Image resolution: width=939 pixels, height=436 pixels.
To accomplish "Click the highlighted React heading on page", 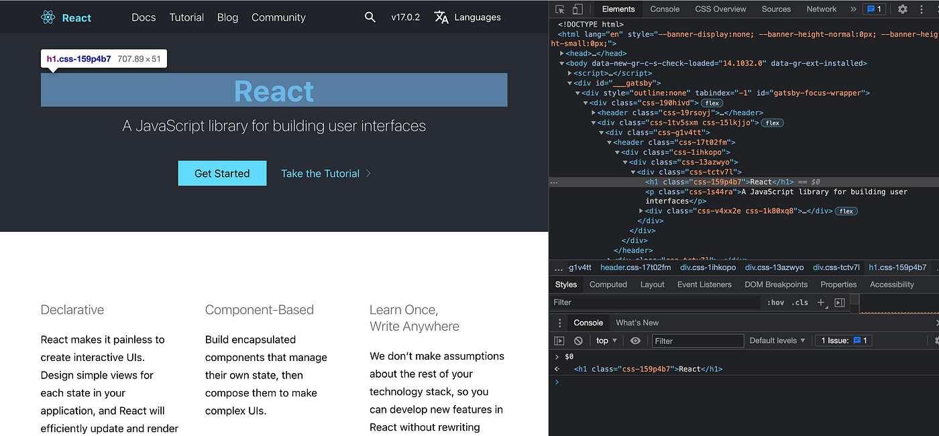I will click(x=274, y=90).
